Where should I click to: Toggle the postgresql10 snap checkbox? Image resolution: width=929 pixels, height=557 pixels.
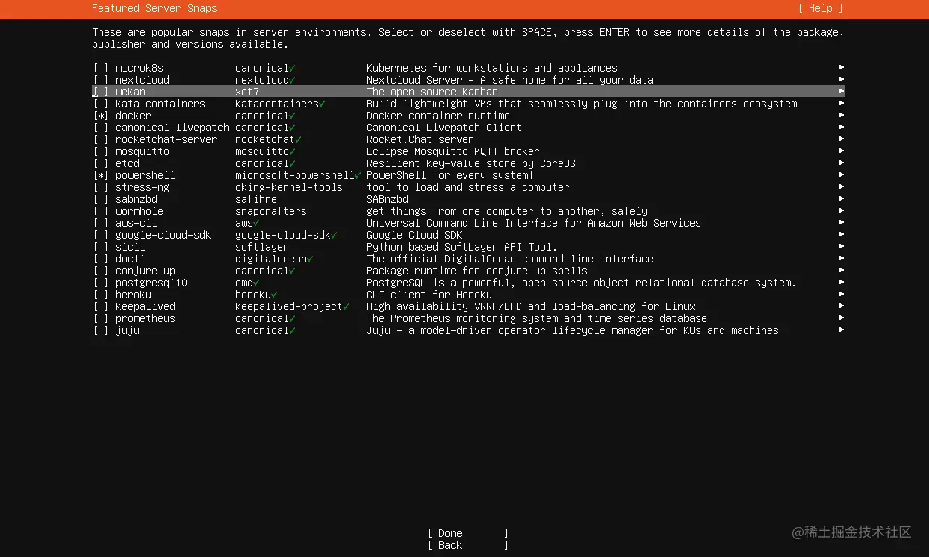click(101, 283)
